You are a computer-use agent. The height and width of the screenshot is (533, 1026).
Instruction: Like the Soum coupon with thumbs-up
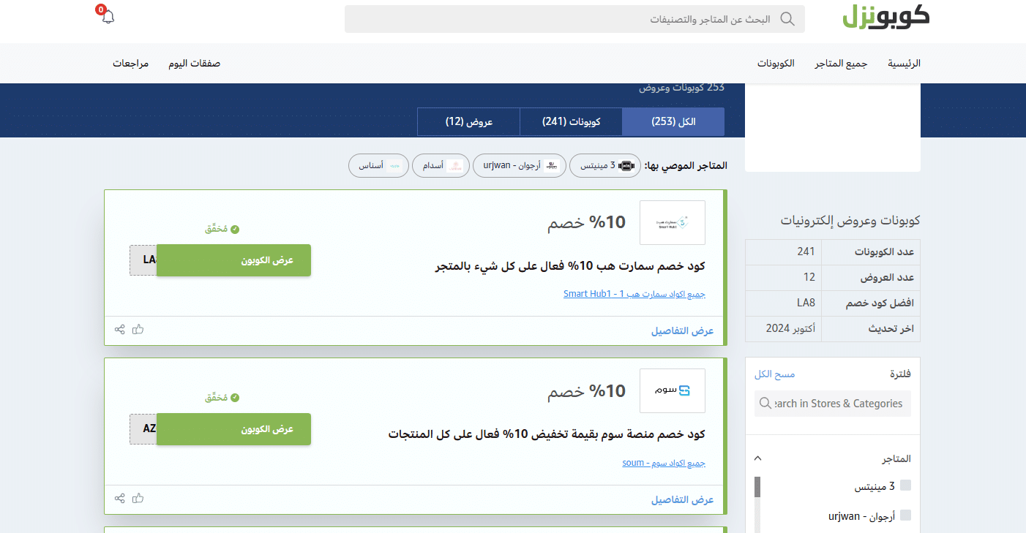coord(138,498)
